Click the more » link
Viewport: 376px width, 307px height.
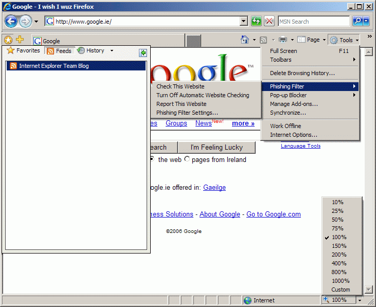(x=243, y=123)
